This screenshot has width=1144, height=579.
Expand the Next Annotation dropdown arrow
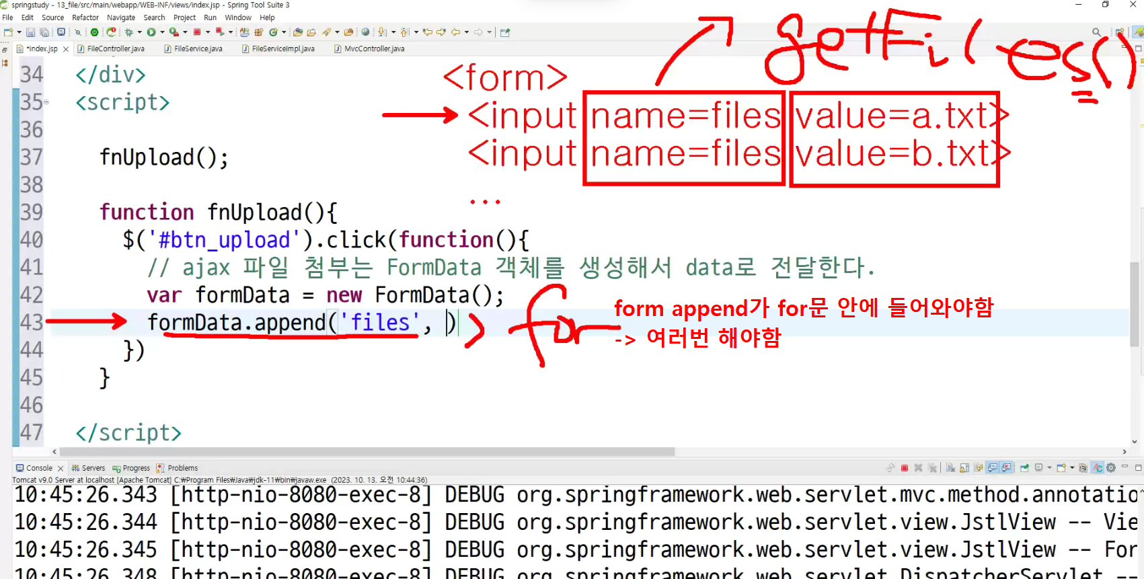(393, 32)
